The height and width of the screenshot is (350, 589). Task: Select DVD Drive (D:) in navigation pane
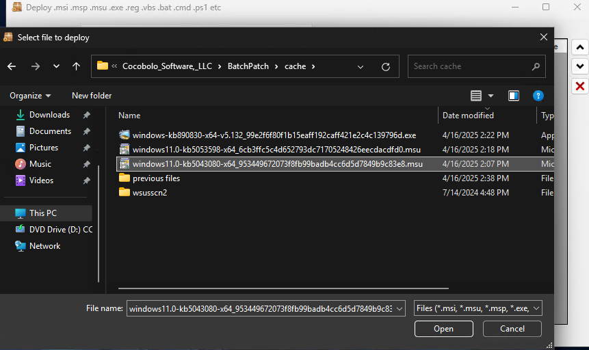(x=53, y=230)
